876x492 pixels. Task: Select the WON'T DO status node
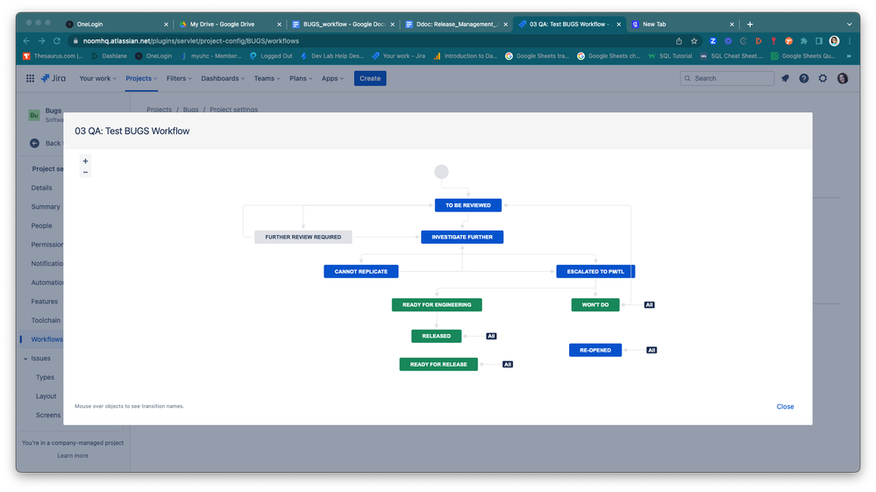[595, 305]
